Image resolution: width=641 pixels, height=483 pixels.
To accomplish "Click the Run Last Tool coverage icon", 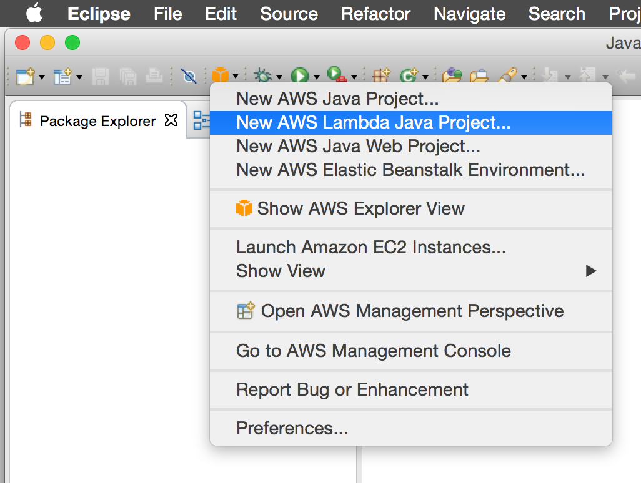I will [x=337, y=76].
